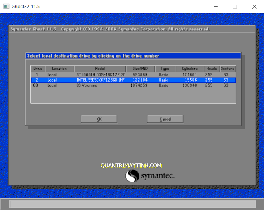The image size is (264, 210).
Task: Click the Location column header
Action: pyautogui.click(x=59, y=69)
